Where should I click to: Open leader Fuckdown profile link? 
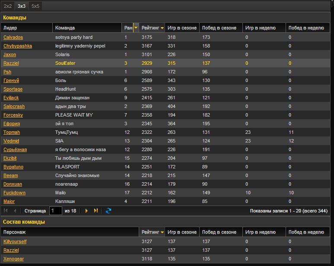[x=15, y=193]
